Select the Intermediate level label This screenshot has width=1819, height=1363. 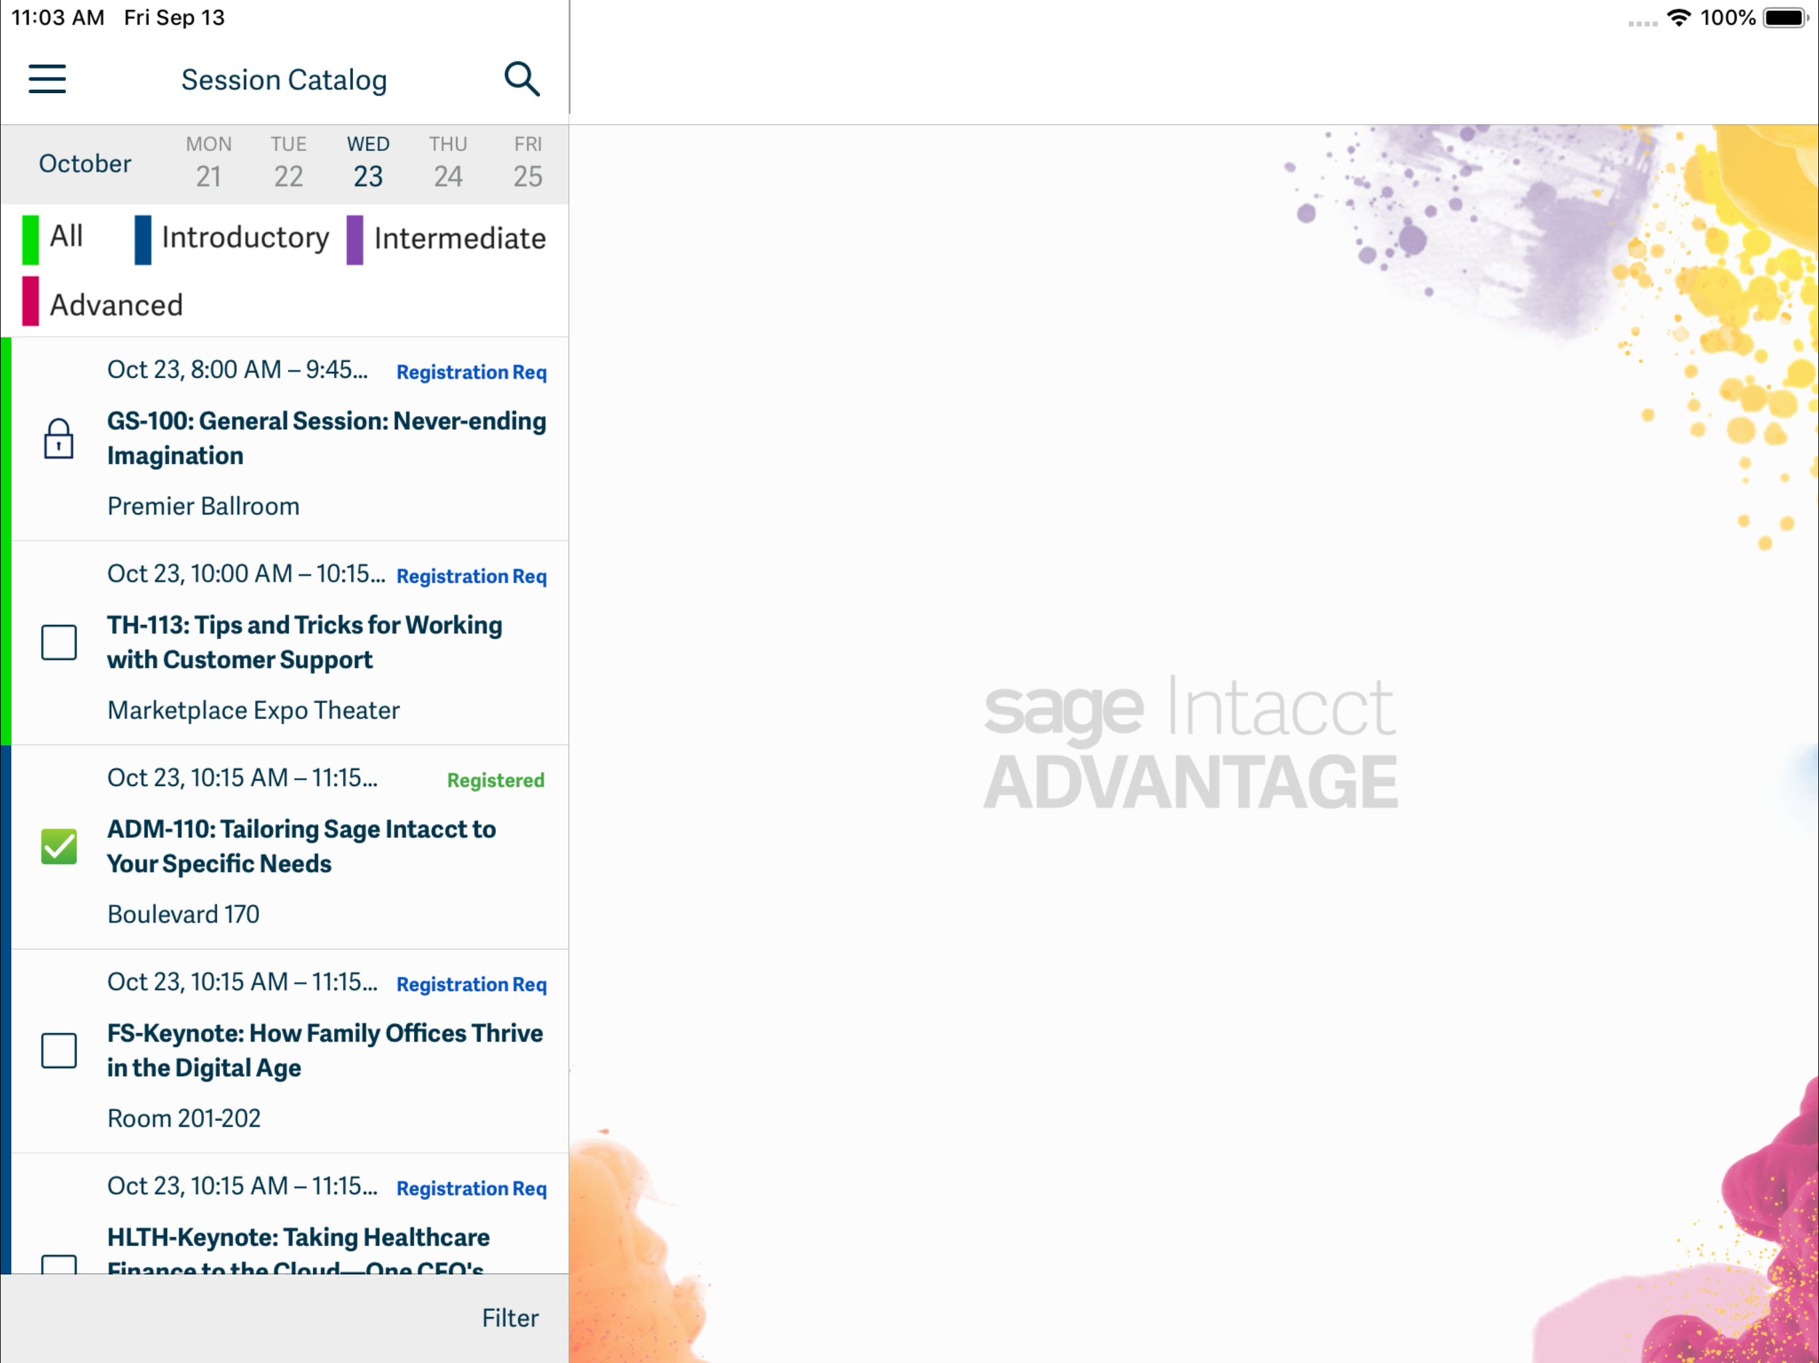coord(459,238)
